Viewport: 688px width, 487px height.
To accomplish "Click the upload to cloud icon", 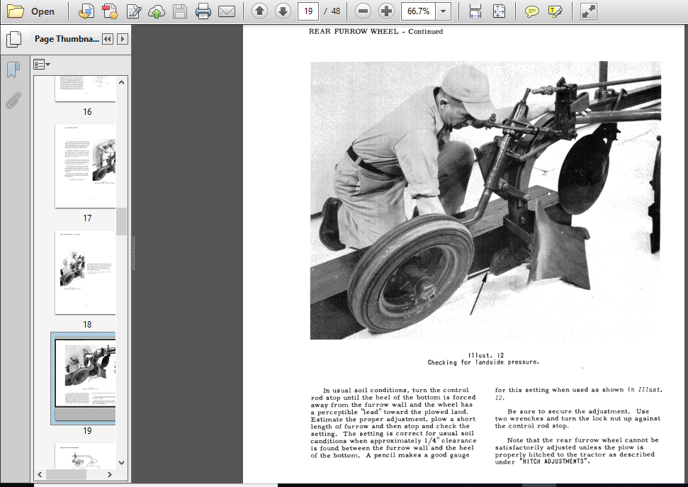I will [x=156, y=11].
